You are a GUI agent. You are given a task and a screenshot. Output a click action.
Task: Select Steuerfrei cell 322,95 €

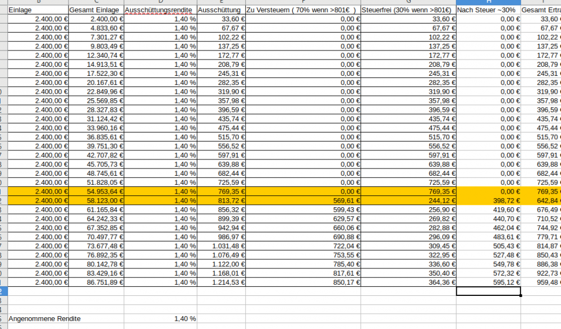pyautogui.click(x=408, y=255)
